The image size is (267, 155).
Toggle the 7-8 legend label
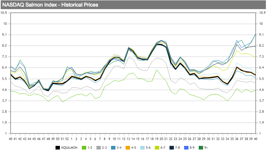[178, 148]
